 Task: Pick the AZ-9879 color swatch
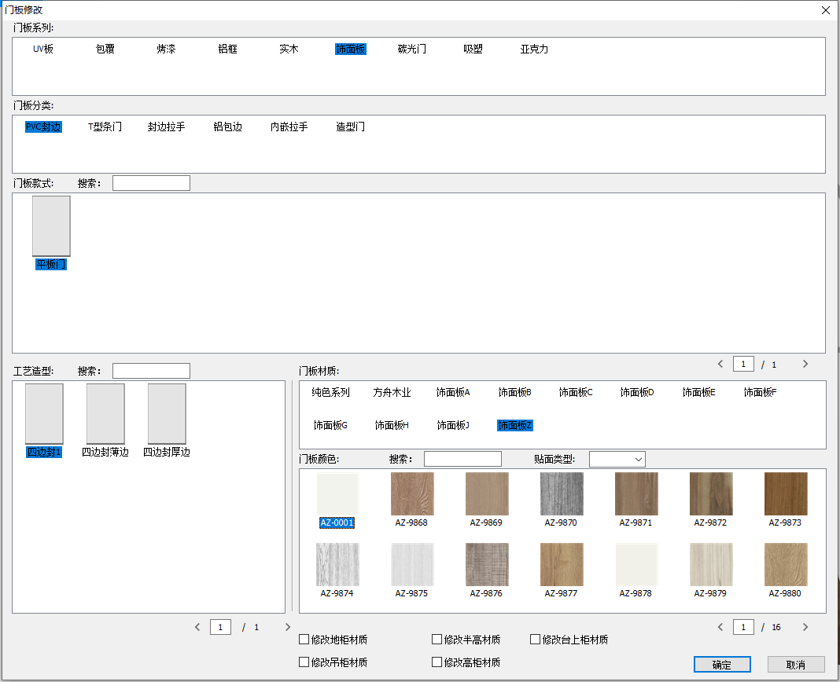[711, 564]
